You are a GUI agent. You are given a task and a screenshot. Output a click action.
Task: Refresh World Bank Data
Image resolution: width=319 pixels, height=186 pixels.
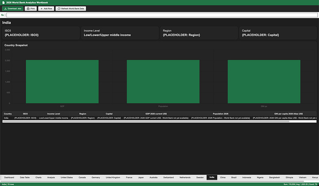tap(71, 8)
